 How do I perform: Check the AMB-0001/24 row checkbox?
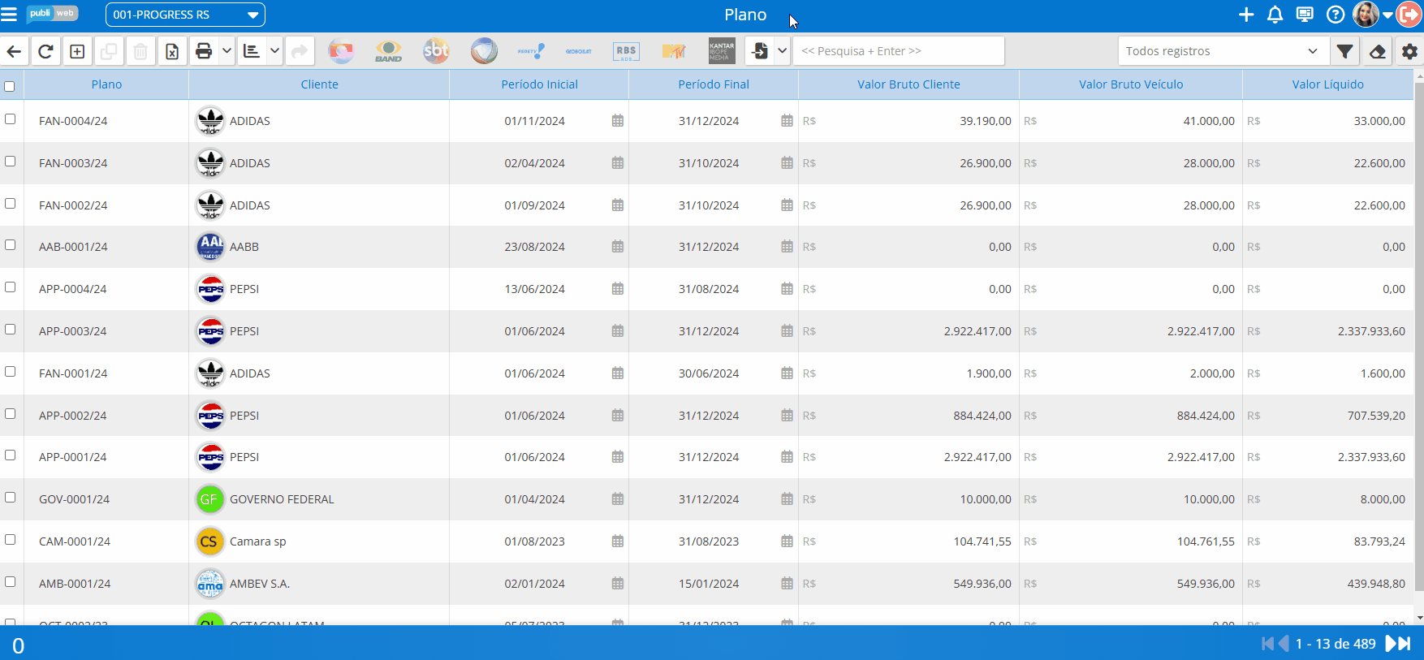coord(10,581)
